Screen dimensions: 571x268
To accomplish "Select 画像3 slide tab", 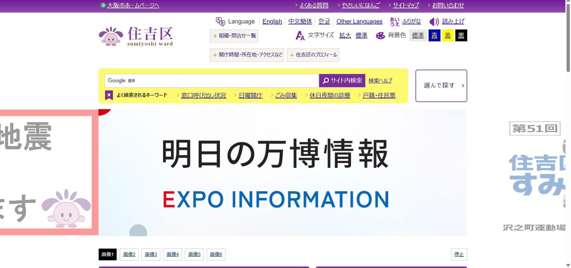I will pyautogui.click(x=151, y=254).
